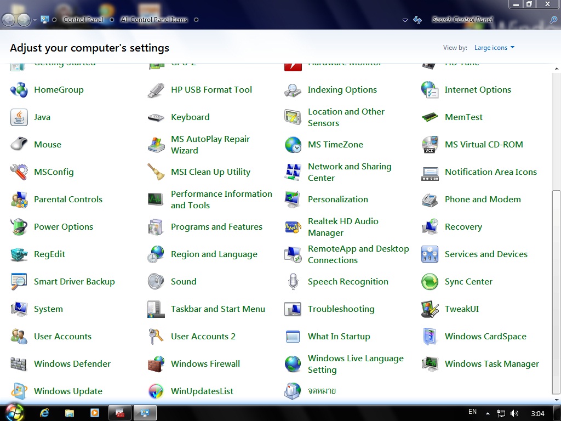Screen dimensions: 561x421
Task: Expand the address bar history dropdown arrow
Action: (405, 20)
